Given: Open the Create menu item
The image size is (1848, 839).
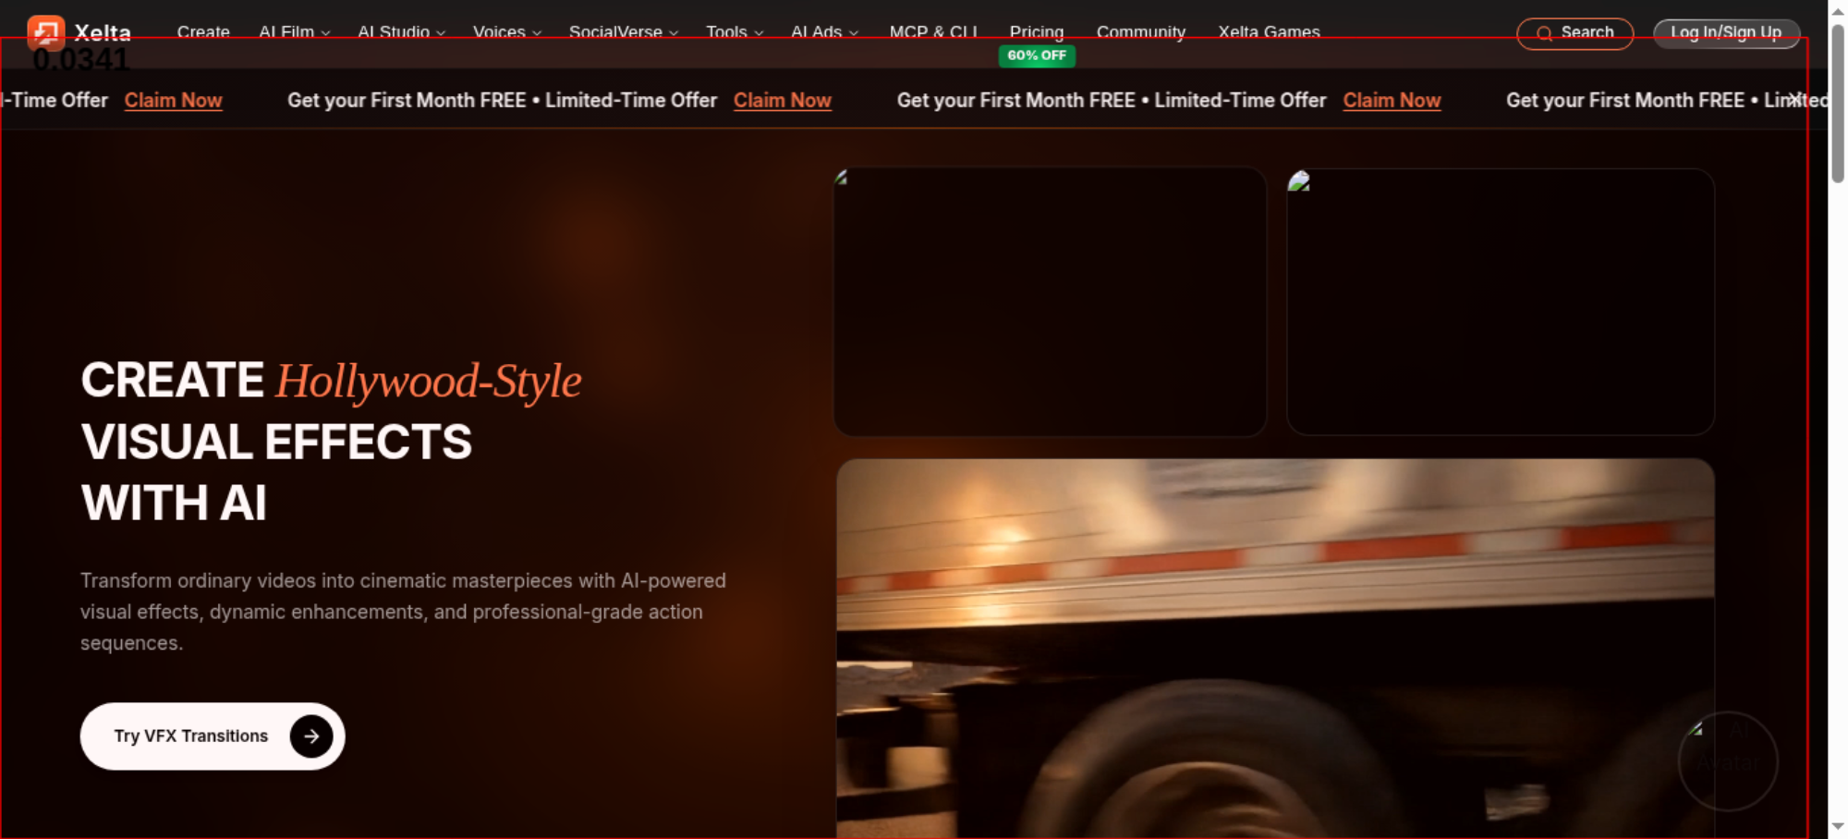Looking at the screenshot, I should click(203, 32).
